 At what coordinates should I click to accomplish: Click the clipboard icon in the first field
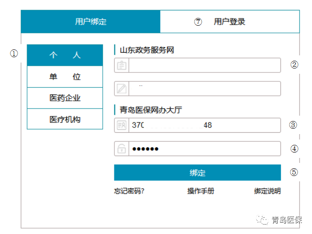pyautogui.click(x=122, y=66)
